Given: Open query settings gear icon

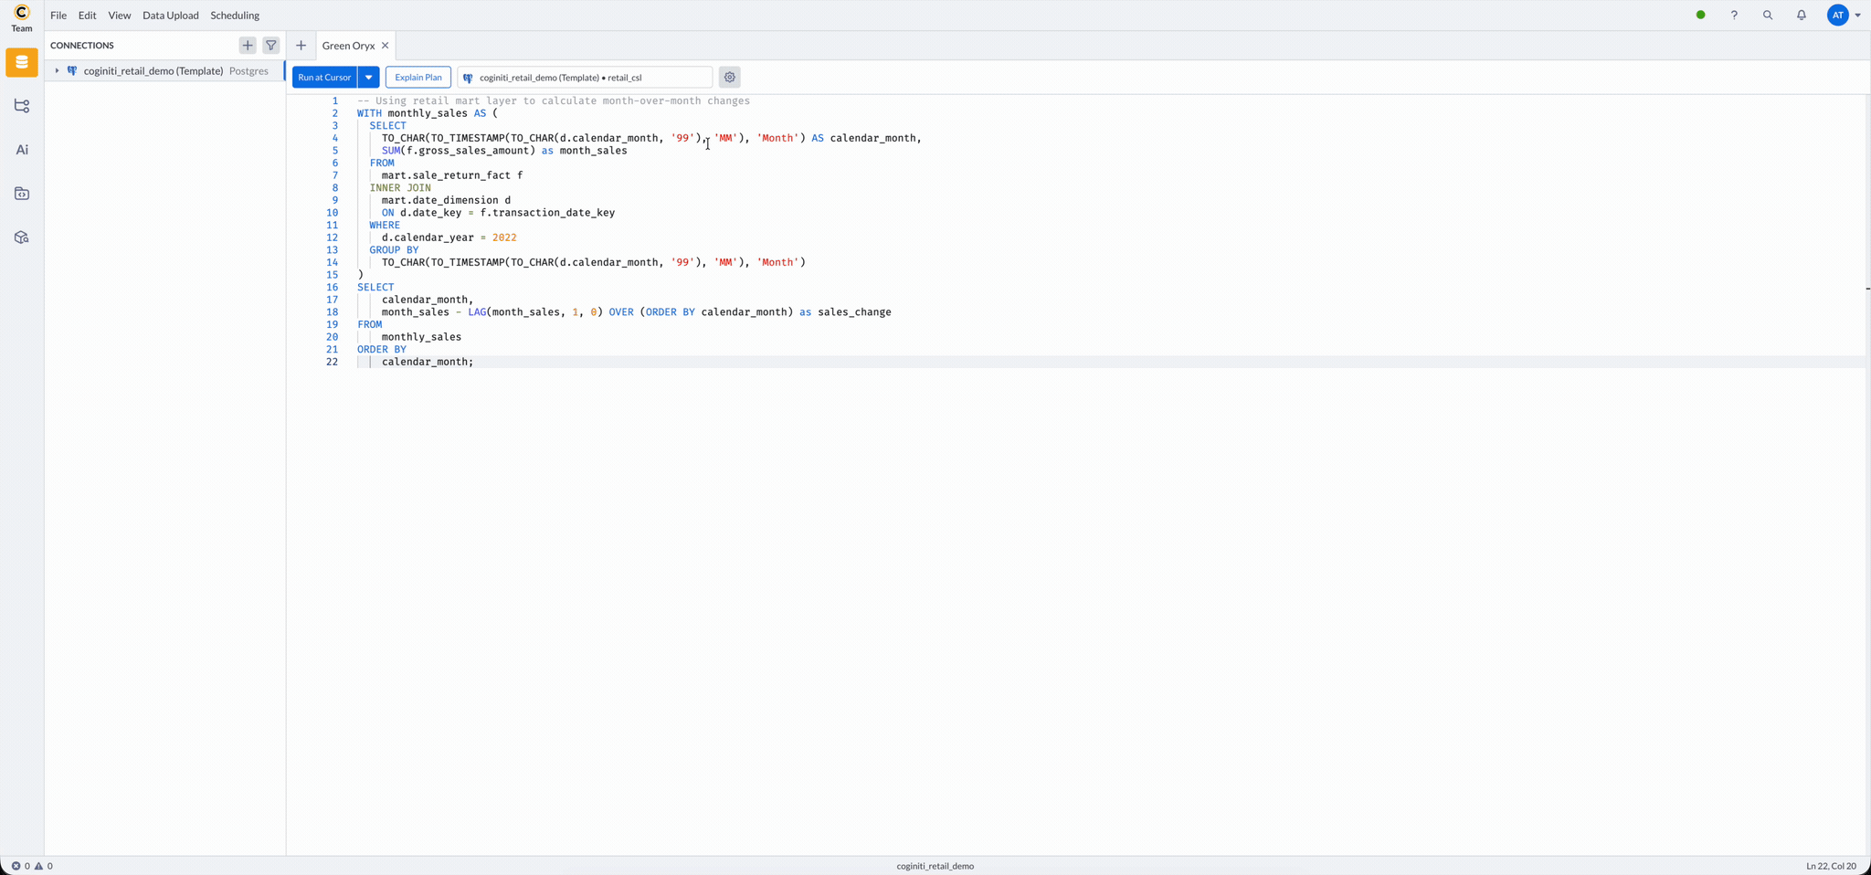Looking at the screenshot, I should tap(729, 78).
